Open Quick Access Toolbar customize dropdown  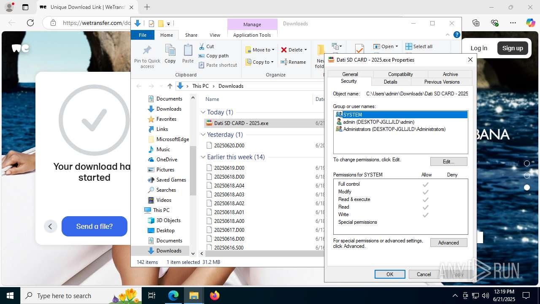click(168, 24)
